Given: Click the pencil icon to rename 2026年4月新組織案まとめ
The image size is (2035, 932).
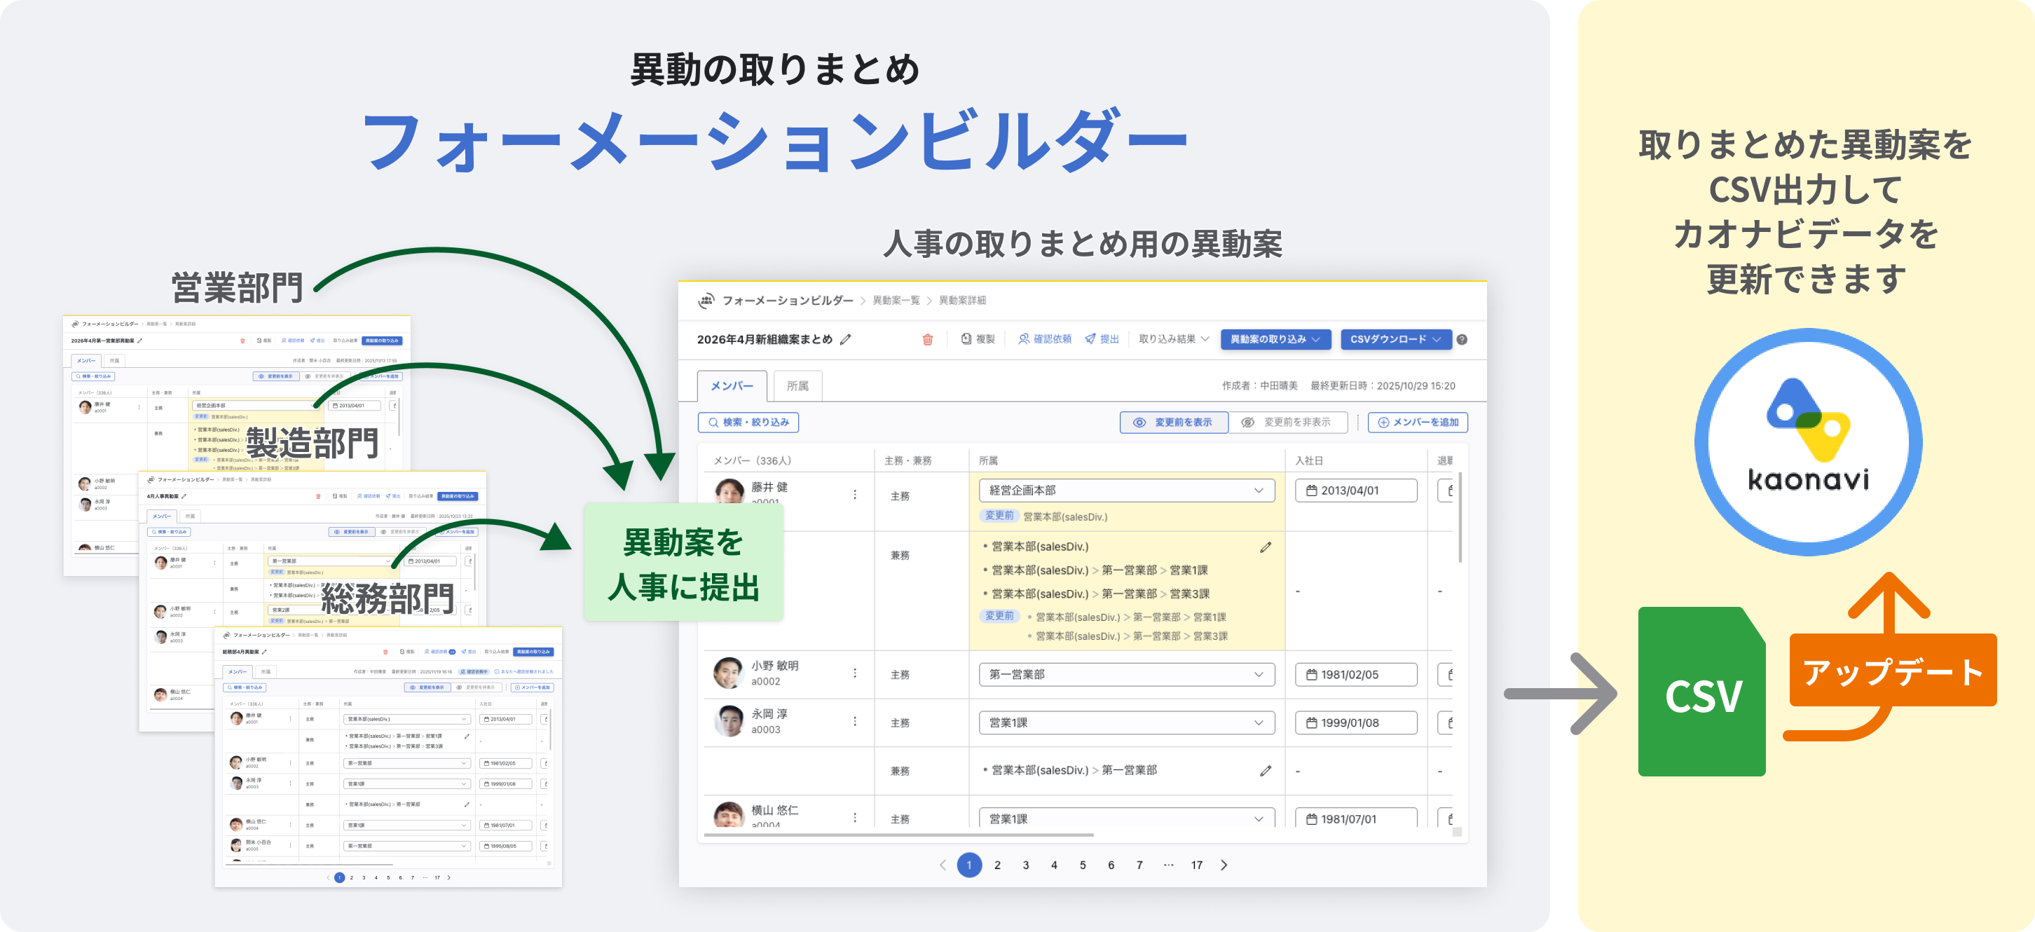Looking at the screenshot, I should coord(847,340).
